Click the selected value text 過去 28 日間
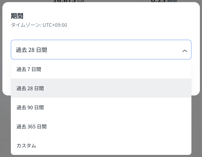 (31, 50)
